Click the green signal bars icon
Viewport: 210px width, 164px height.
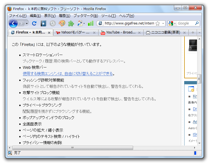click(x=91, y=23)
